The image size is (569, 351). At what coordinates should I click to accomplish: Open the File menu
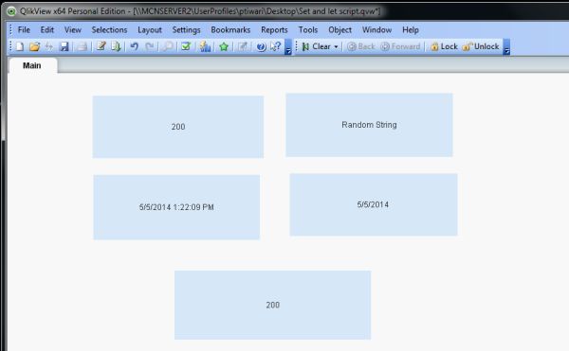[x=24, y=29]
